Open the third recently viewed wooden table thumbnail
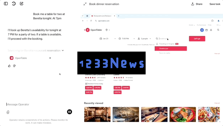 (x=154, y=115)
